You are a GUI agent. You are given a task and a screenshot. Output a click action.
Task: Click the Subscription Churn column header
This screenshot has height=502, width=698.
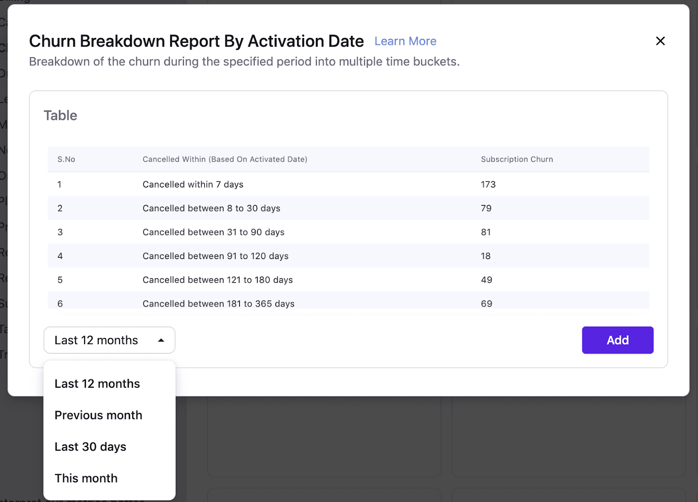click(517, 160)
